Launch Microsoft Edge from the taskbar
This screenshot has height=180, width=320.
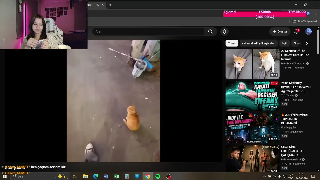[96, 176]
